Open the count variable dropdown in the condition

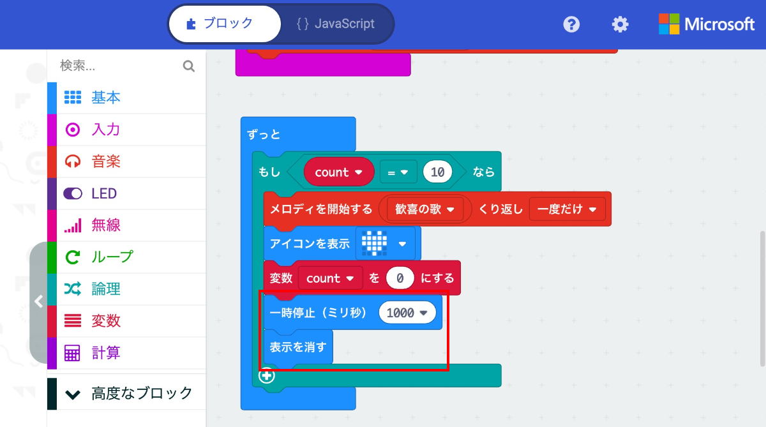pyautogui.click(x=338, y=172)
